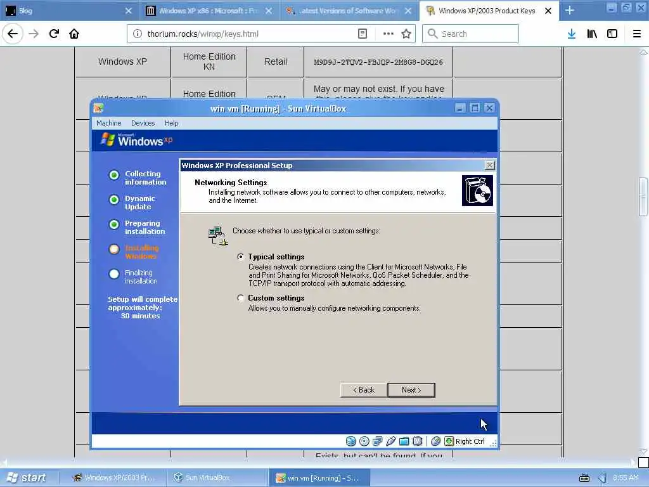The width and height of the screenshot is (649, 487).
Task: Close the Windows XP/2003 Product Keys tab
Action: 548,11
